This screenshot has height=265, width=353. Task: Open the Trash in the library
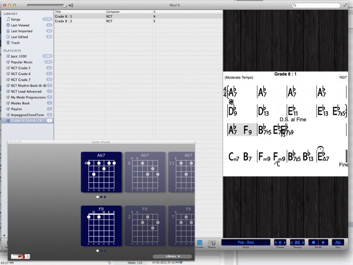(x=15, y=43)
